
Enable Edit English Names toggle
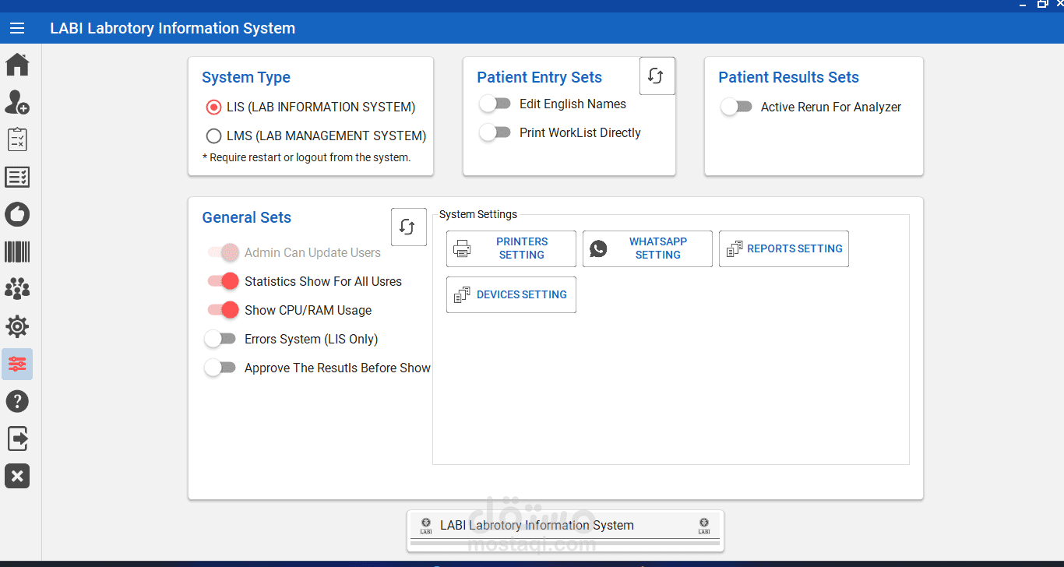click(495, 104)
